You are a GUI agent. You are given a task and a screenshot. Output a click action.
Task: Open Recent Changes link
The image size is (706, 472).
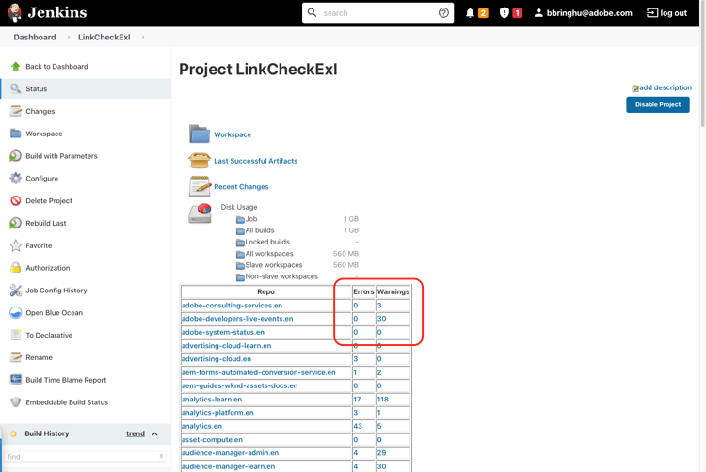(241, 186)
